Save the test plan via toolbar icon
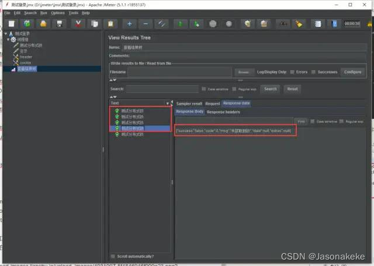 tap(59, 23)
